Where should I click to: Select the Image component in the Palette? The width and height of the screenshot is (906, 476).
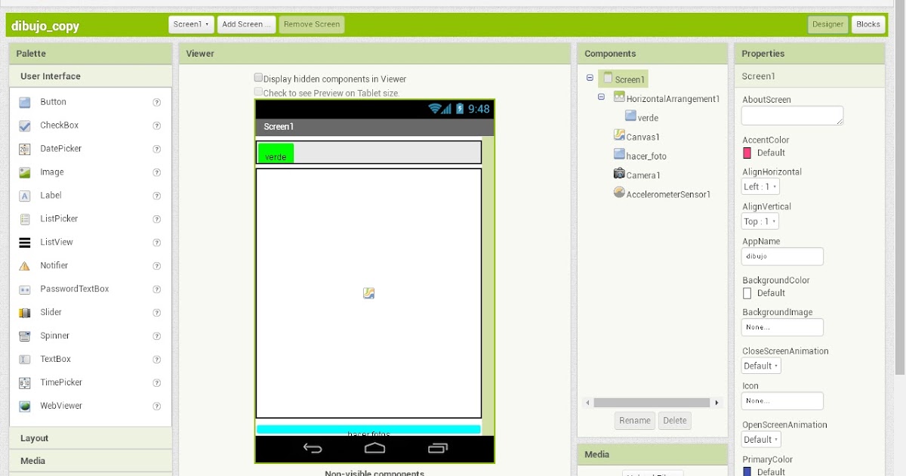(51, 172)
